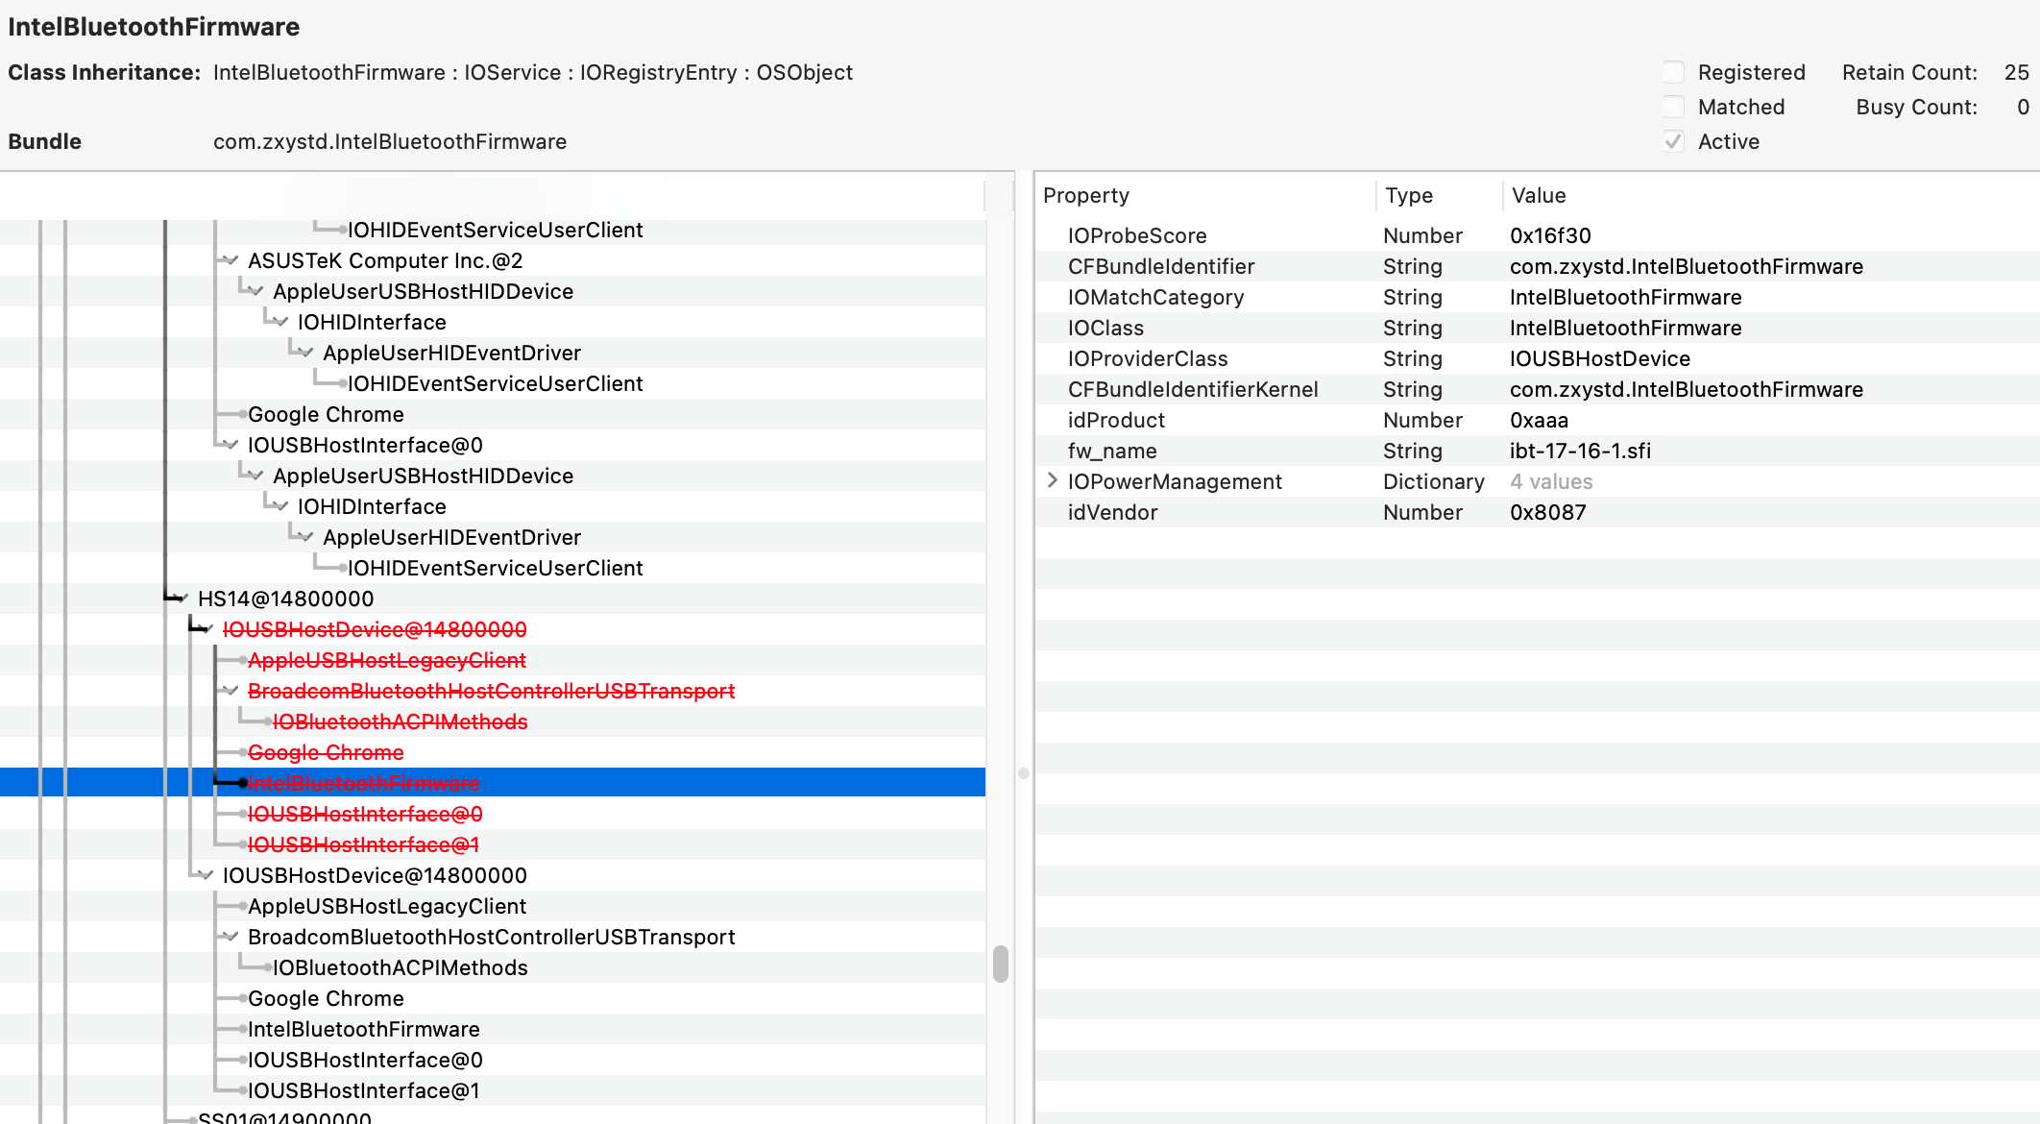Enable the Matched checkbox
The width and height of the screenshot is (2040, 1124).
(1673, 107)
